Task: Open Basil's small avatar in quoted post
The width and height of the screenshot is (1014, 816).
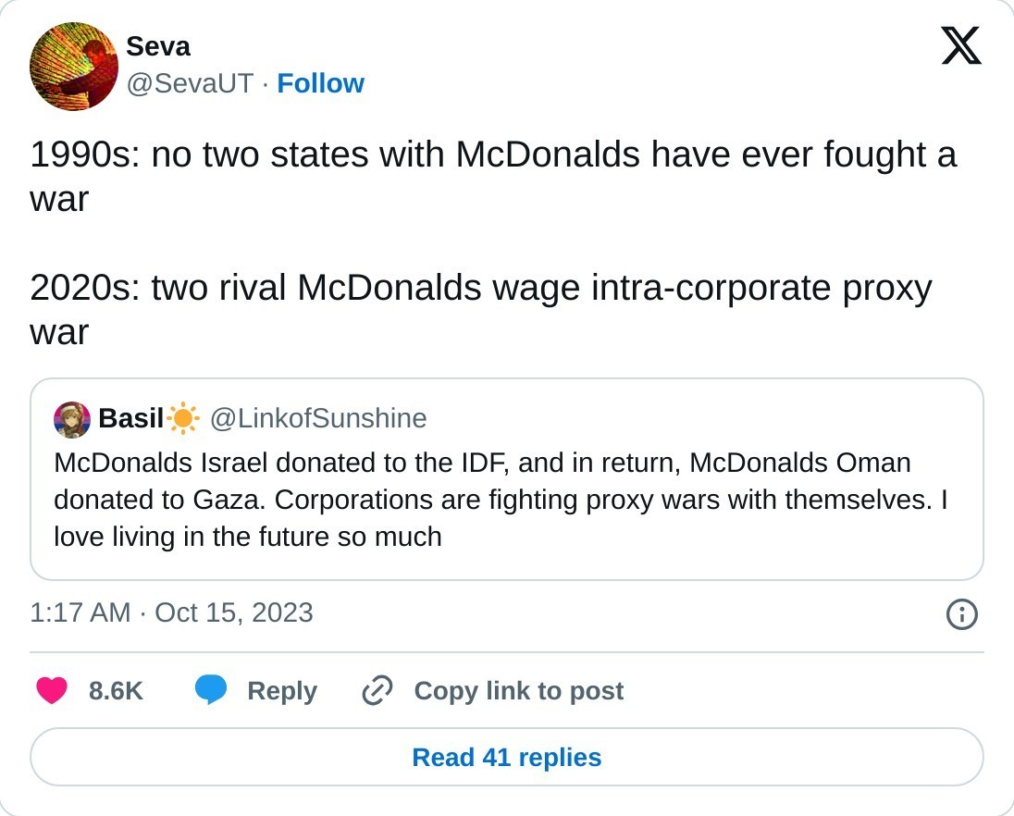Action: pyautogui.click(x=72, y=419)
